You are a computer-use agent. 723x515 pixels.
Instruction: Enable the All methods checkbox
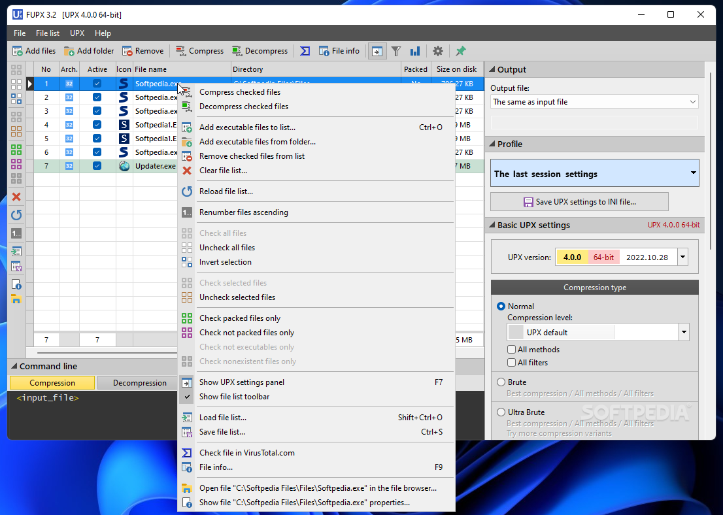click(x=511, y=350)
